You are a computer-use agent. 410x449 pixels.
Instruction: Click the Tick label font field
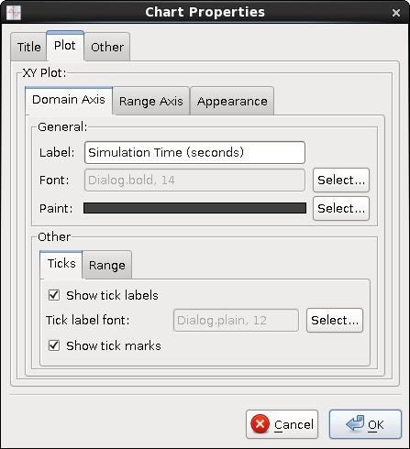coord(236,320)
